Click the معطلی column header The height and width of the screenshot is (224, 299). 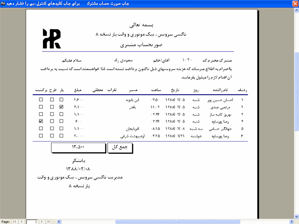pos(98,90)
